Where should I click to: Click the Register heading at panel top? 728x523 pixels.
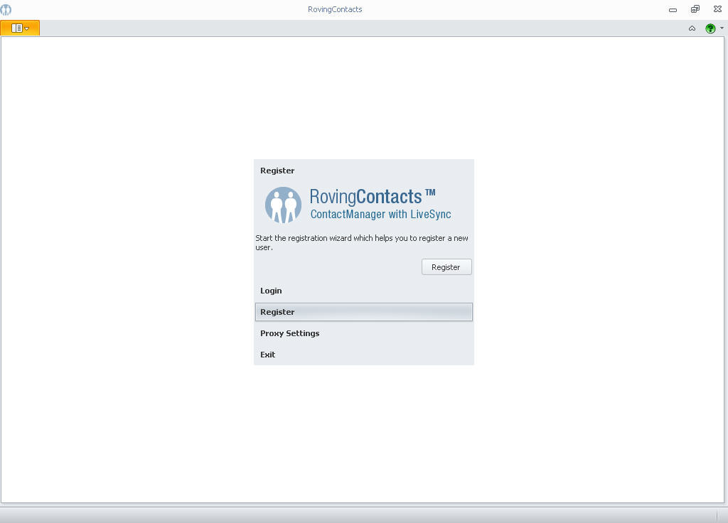(x=277, y=171)
